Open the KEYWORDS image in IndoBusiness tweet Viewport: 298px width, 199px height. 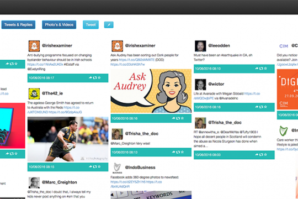(151, 195)
